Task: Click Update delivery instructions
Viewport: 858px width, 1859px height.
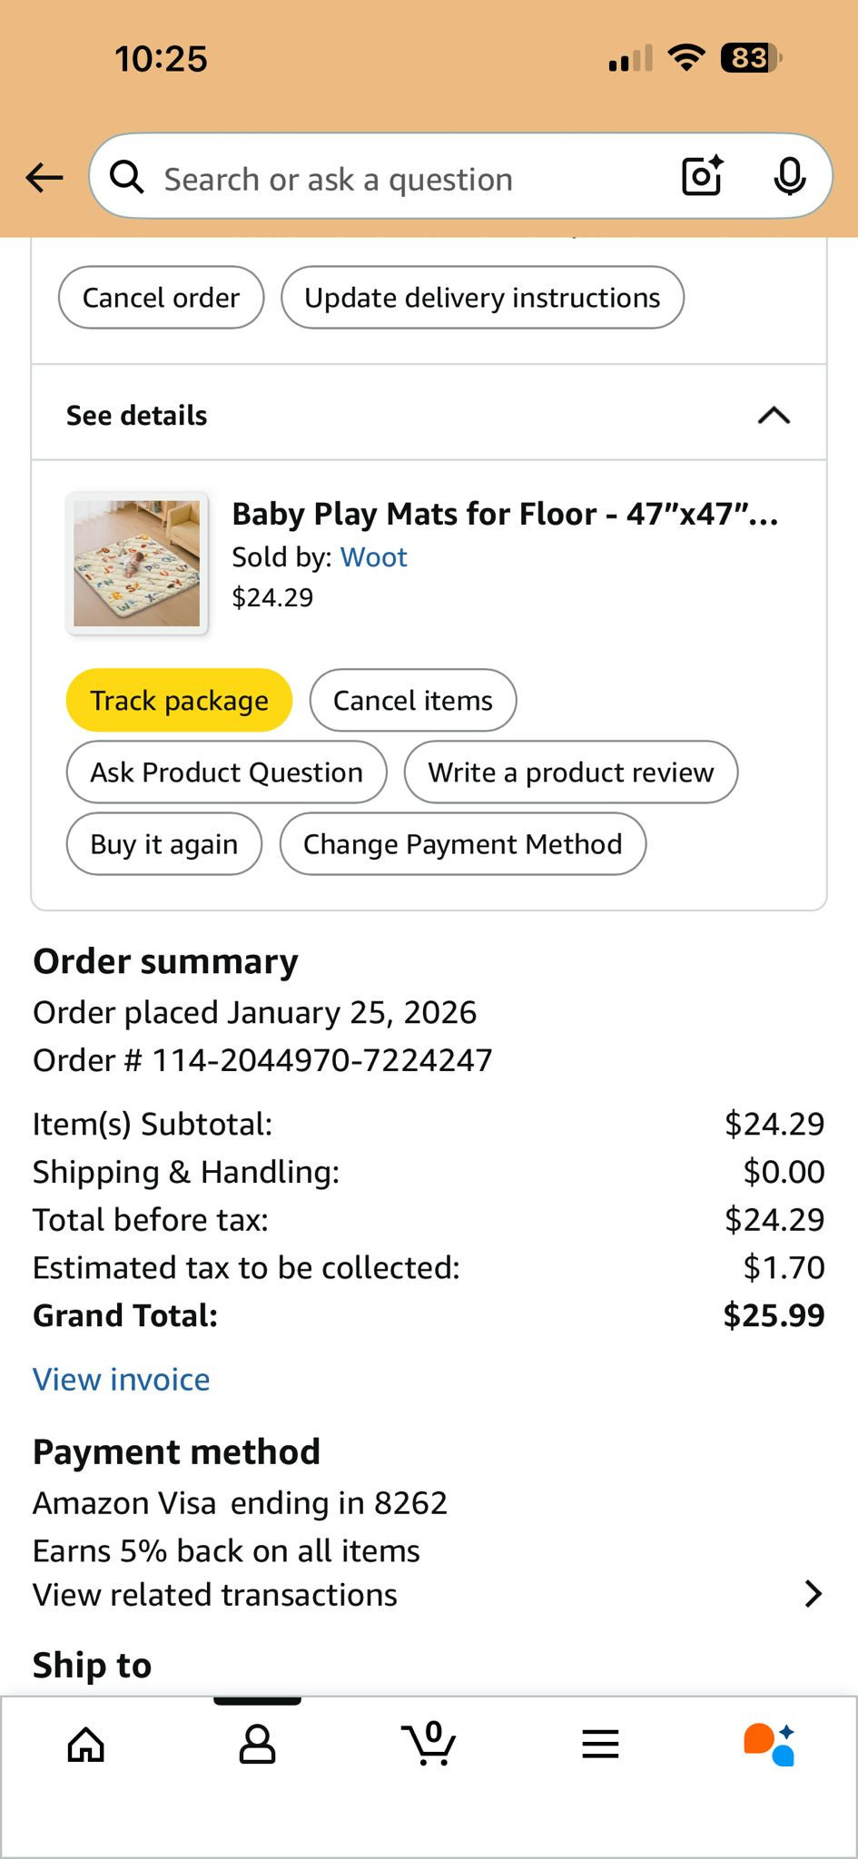Action: coord(482,298)
